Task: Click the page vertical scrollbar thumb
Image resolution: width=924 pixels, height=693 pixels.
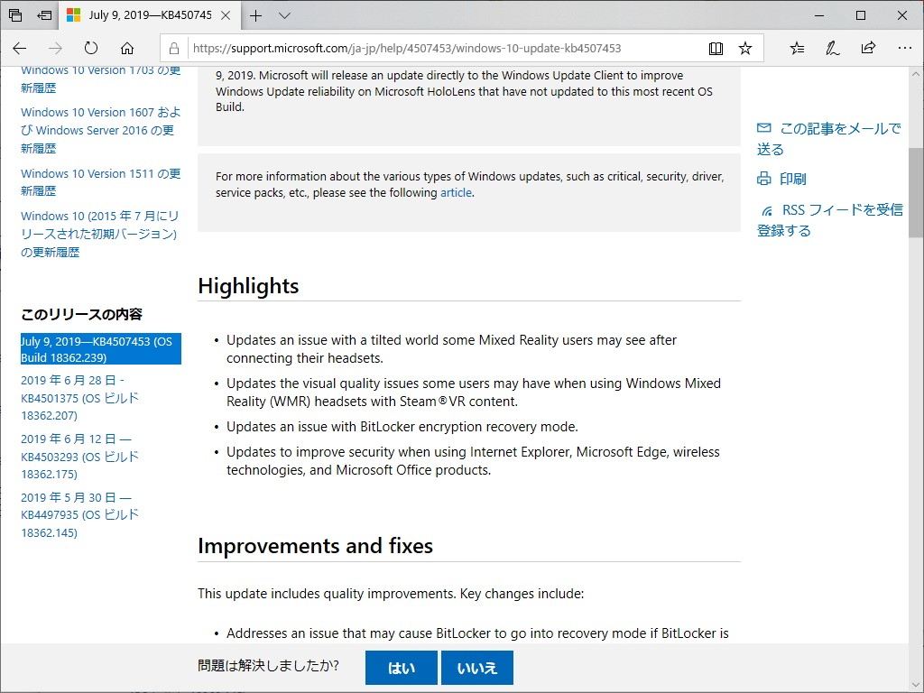Action: [915, 193]
